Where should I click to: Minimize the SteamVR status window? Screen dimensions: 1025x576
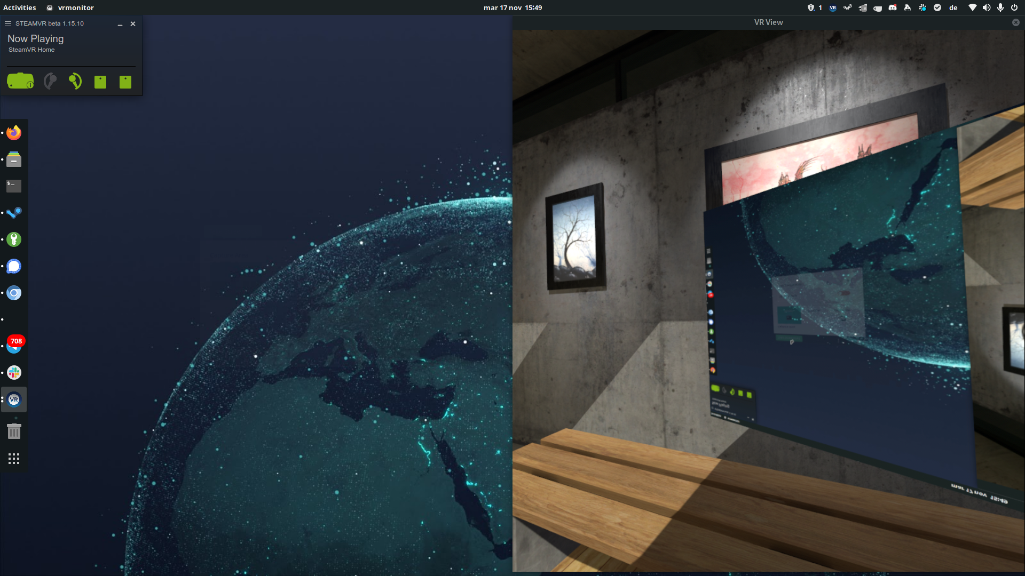tap(120, 24)
